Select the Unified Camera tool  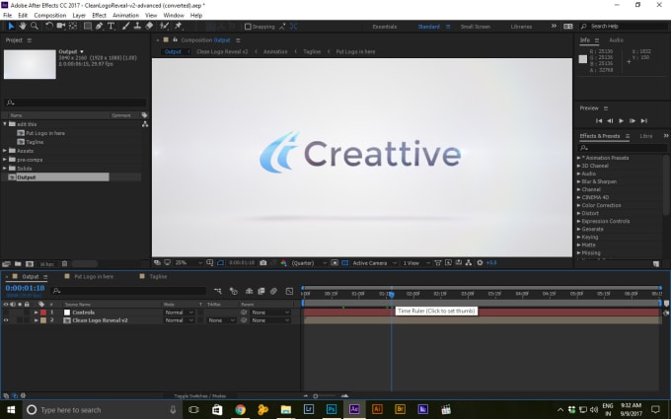click(61, 26)
